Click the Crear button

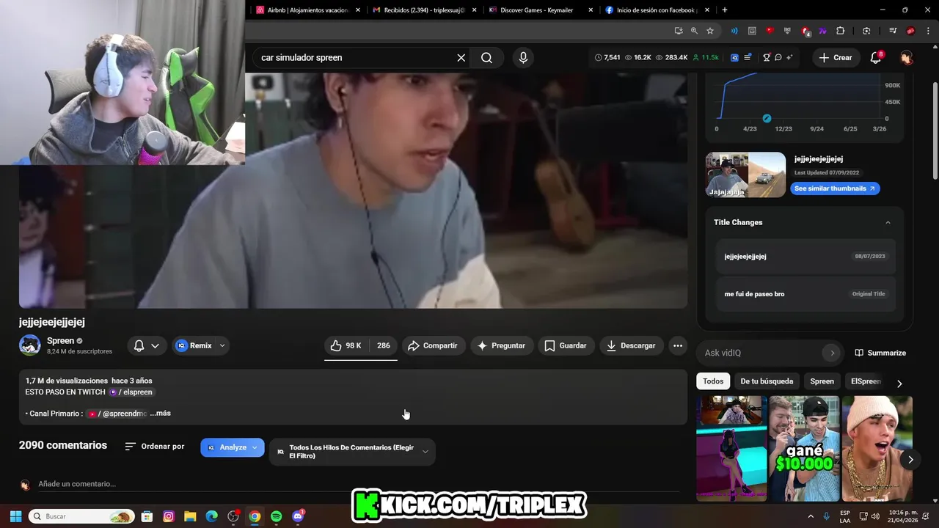tap(836, 57)
